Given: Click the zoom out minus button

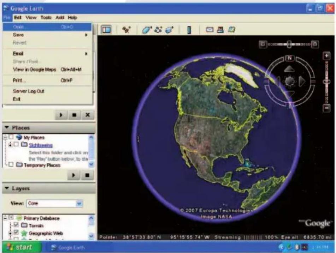Looking at the screenshot, I should [x=326, y=108].
